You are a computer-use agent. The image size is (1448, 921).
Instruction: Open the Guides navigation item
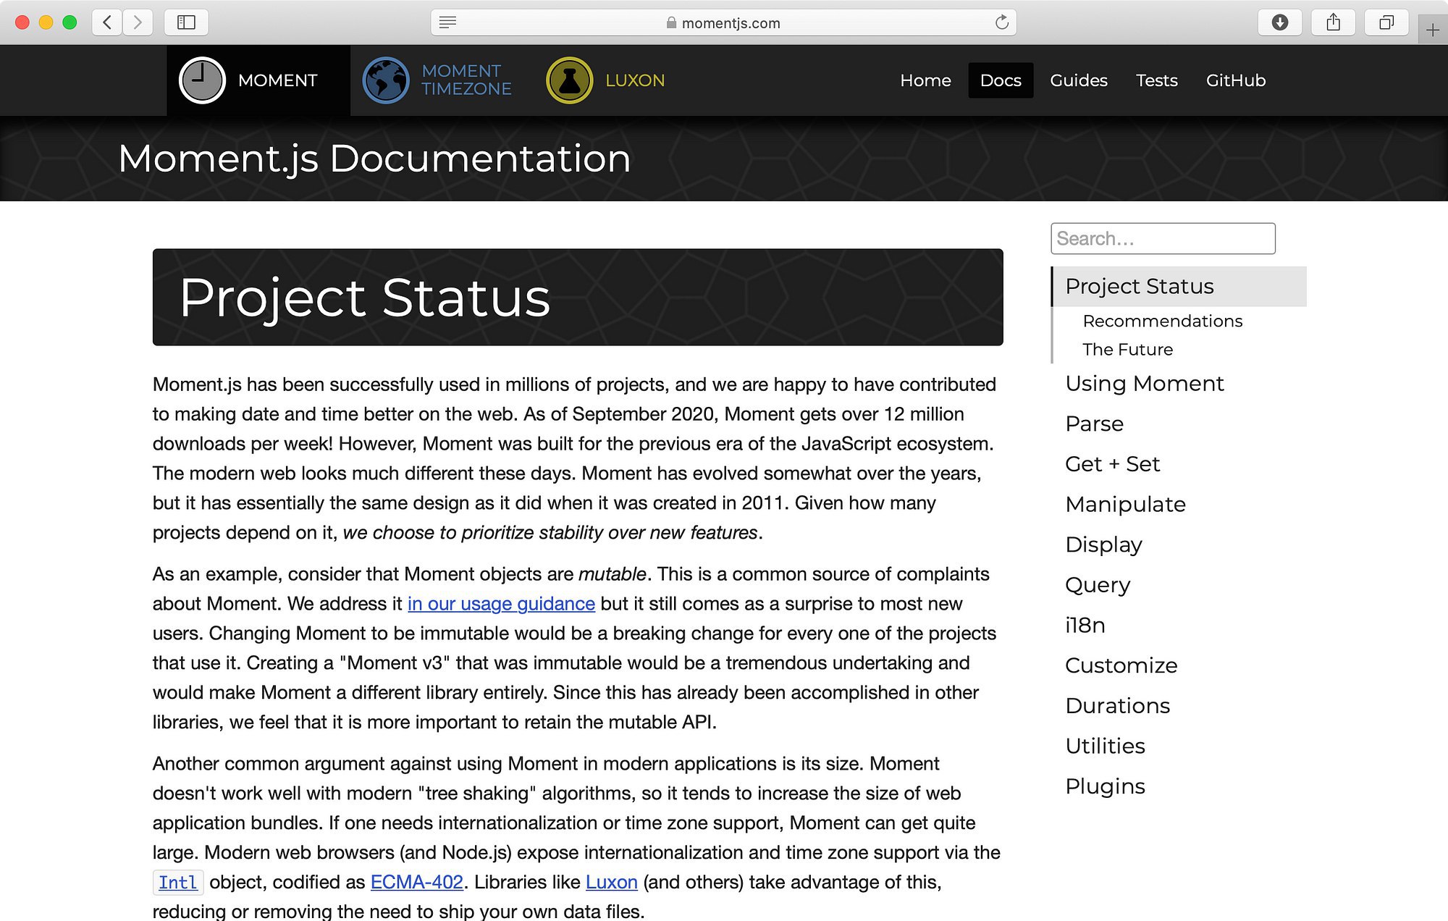click(x=1078, y=80)
